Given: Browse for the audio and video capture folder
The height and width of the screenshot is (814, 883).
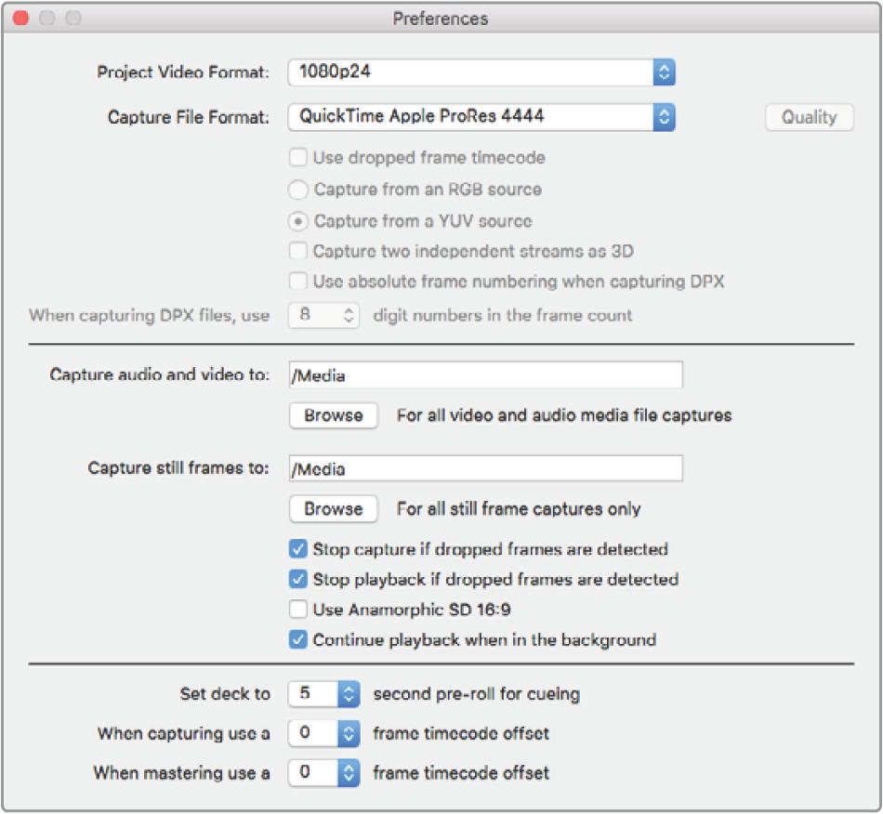Looking at the screenshot, I should tap(334, 415).
